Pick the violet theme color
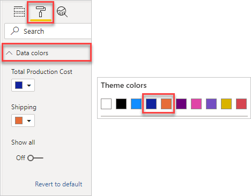 pos(211,104)
